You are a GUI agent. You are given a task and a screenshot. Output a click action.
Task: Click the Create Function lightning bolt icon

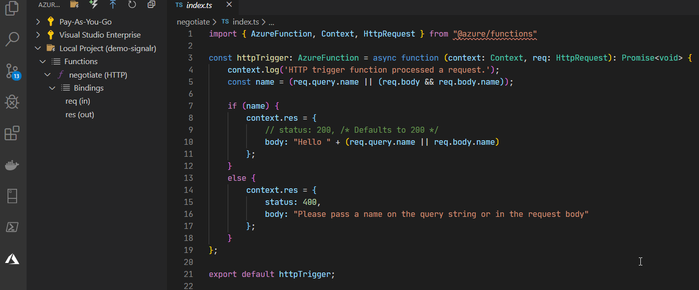(x=93, y=5)
